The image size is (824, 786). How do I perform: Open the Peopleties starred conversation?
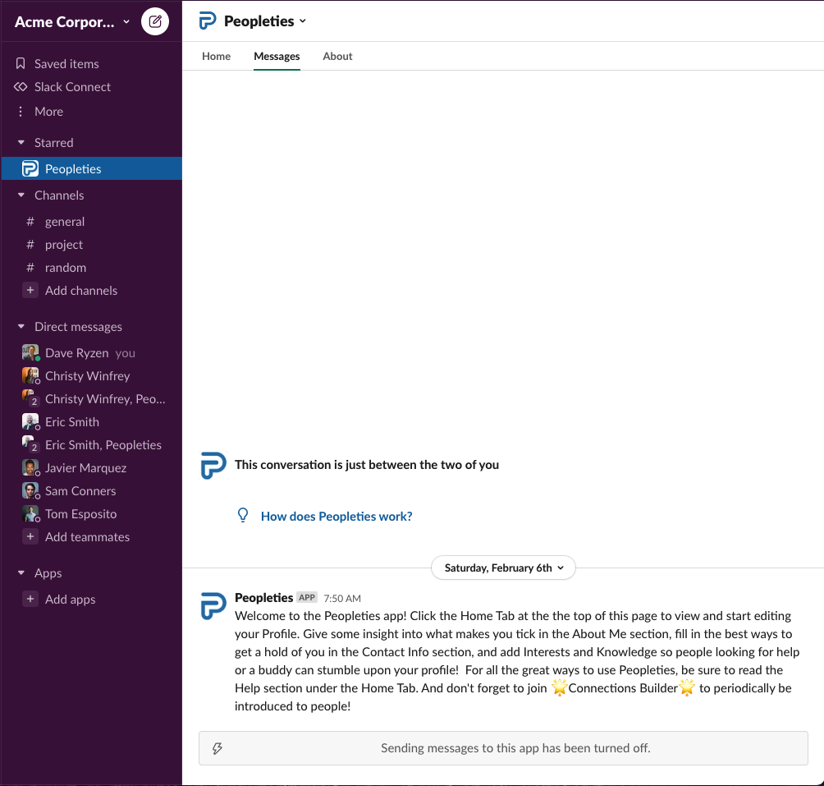pos(92,168)
